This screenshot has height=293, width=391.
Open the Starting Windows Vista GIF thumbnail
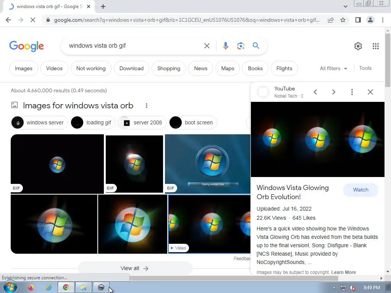pyautogui.click(x=207, y=164)
